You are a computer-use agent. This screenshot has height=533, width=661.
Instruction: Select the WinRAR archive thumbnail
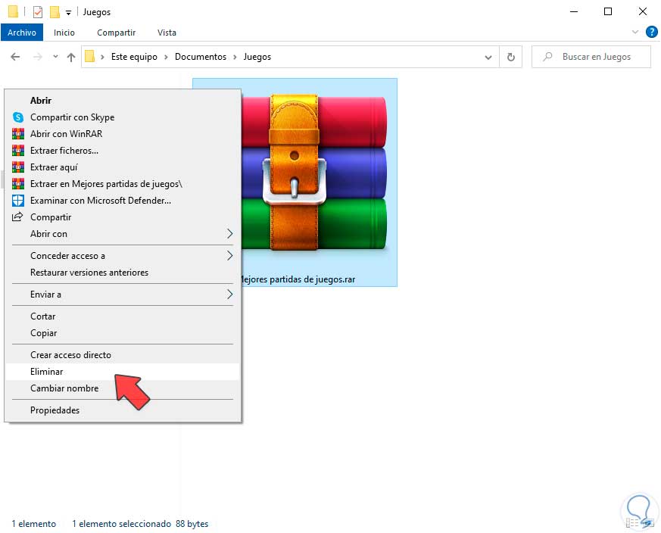pos(313,173)
